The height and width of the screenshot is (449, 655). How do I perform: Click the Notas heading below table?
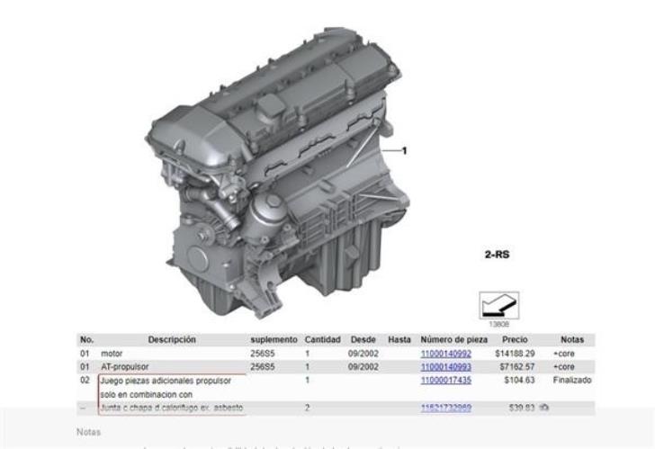click(x=88, y=432)
